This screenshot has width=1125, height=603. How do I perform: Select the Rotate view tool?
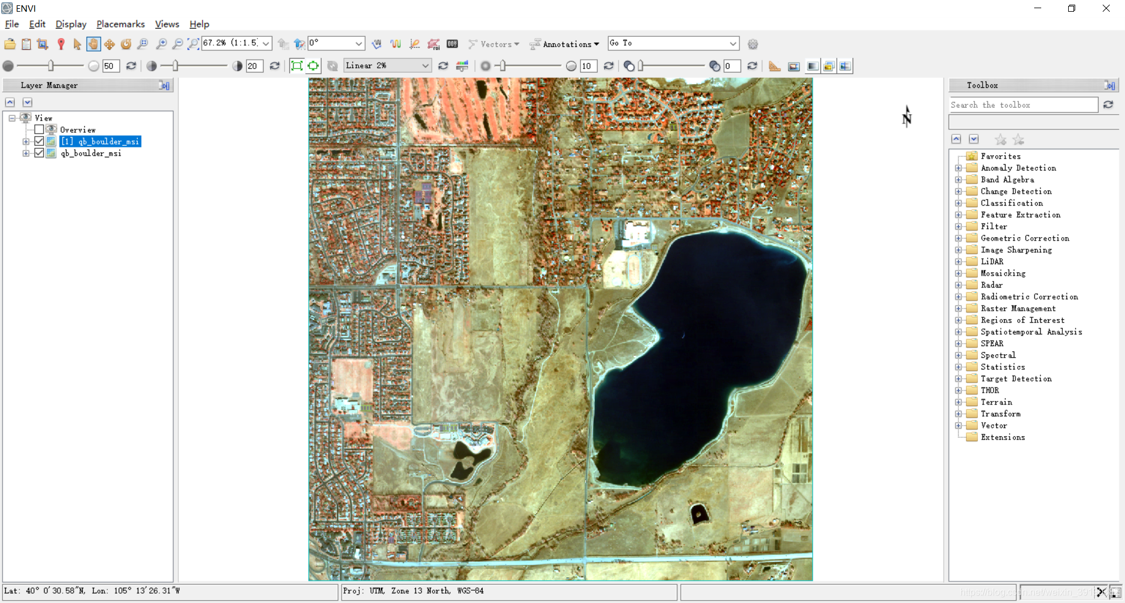tap(126, 44)
